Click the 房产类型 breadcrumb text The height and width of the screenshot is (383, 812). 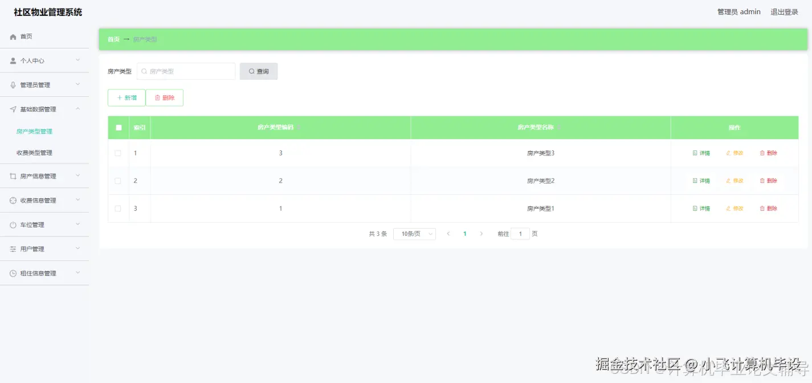click(x=145, y=39)
